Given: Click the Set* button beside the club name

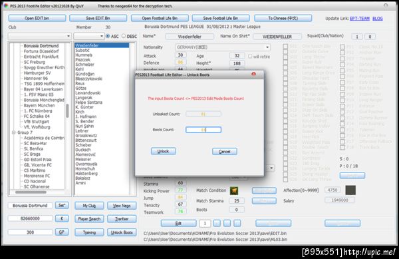Looking at the screenshot, I should tap(62, 205).
